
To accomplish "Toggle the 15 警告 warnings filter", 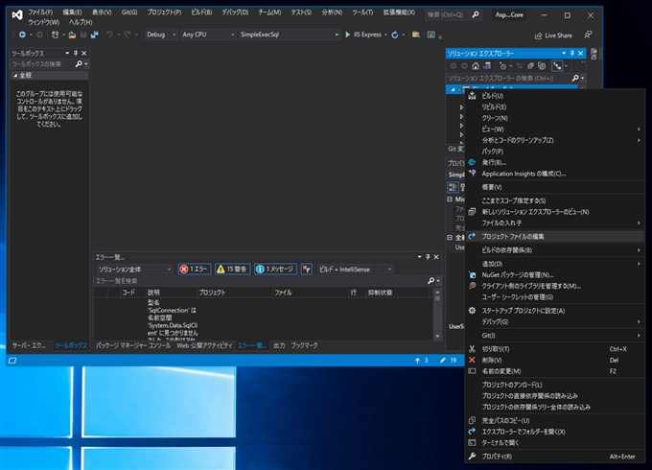I will click(233, 270).
